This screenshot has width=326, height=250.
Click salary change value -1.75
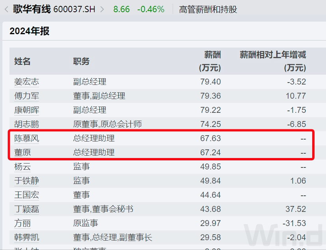tap(296, 110)
